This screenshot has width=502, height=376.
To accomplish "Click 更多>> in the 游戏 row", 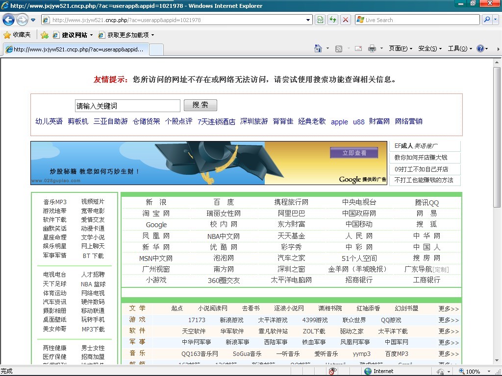I will click(x=449, y=320).
